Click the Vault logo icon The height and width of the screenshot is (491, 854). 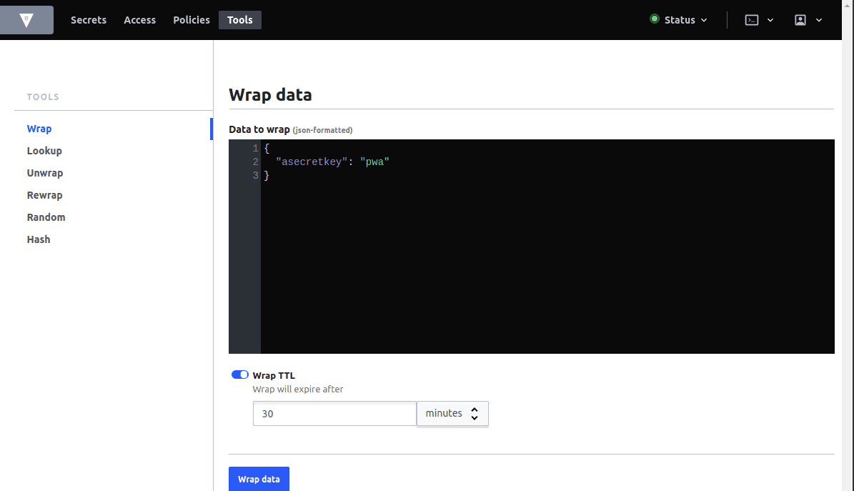pos(26,19)
